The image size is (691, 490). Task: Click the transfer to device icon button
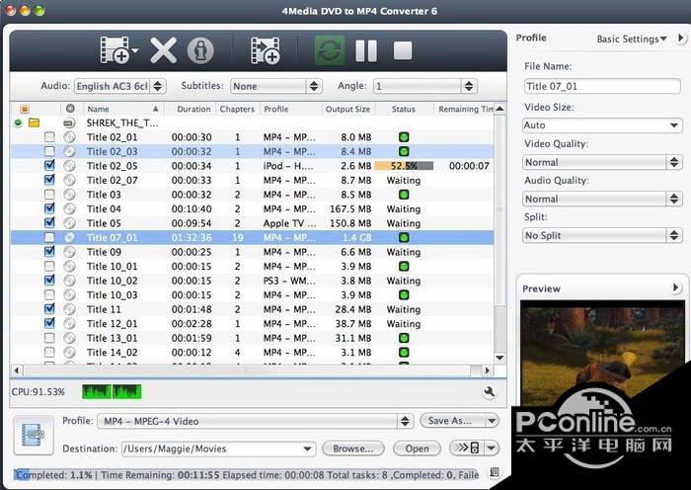(x=467, y=449)
